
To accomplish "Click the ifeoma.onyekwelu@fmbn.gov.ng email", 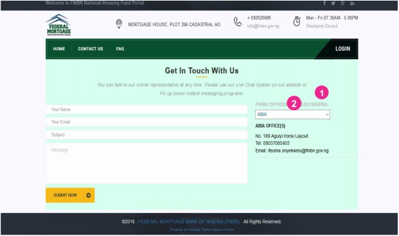I will coord(298,151).
